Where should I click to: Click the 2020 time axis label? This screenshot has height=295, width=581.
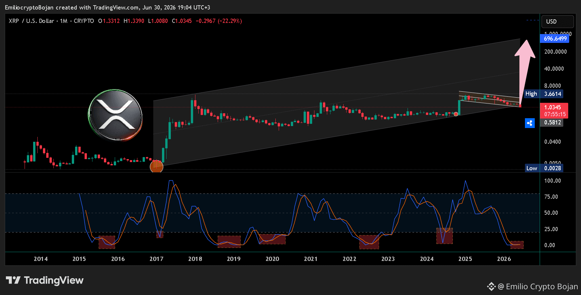(272, 259)
